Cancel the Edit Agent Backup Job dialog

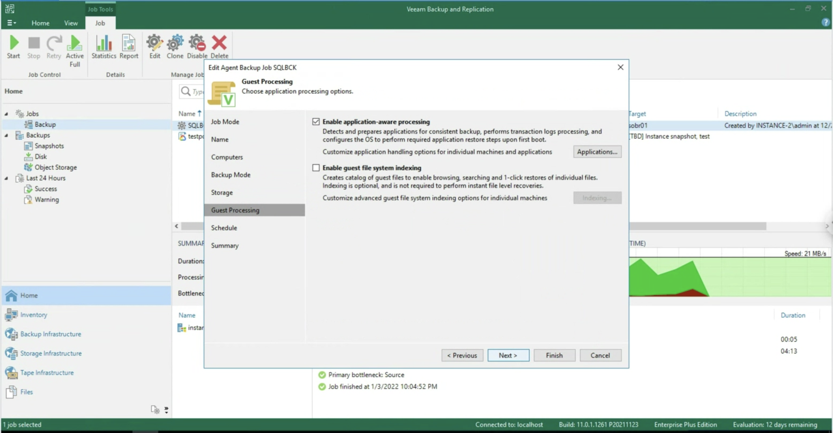tap(600, 356)
